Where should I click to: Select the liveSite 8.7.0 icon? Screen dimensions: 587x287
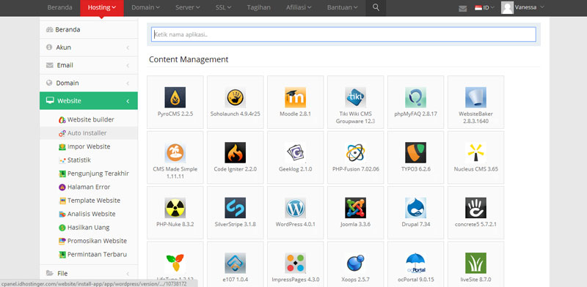(475, 263)
